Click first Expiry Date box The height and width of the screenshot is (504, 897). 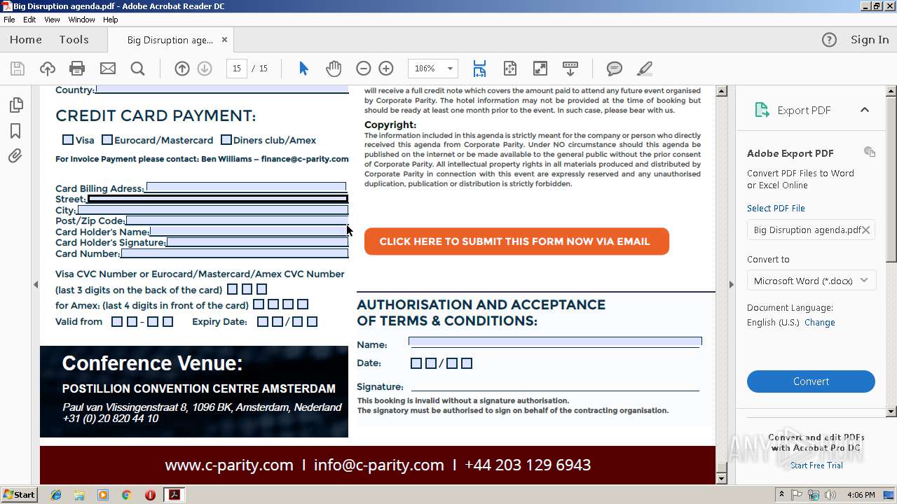click(263, 321)
